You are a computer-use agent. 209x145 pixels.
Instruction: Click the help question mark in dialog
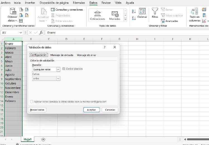[105, 47]
